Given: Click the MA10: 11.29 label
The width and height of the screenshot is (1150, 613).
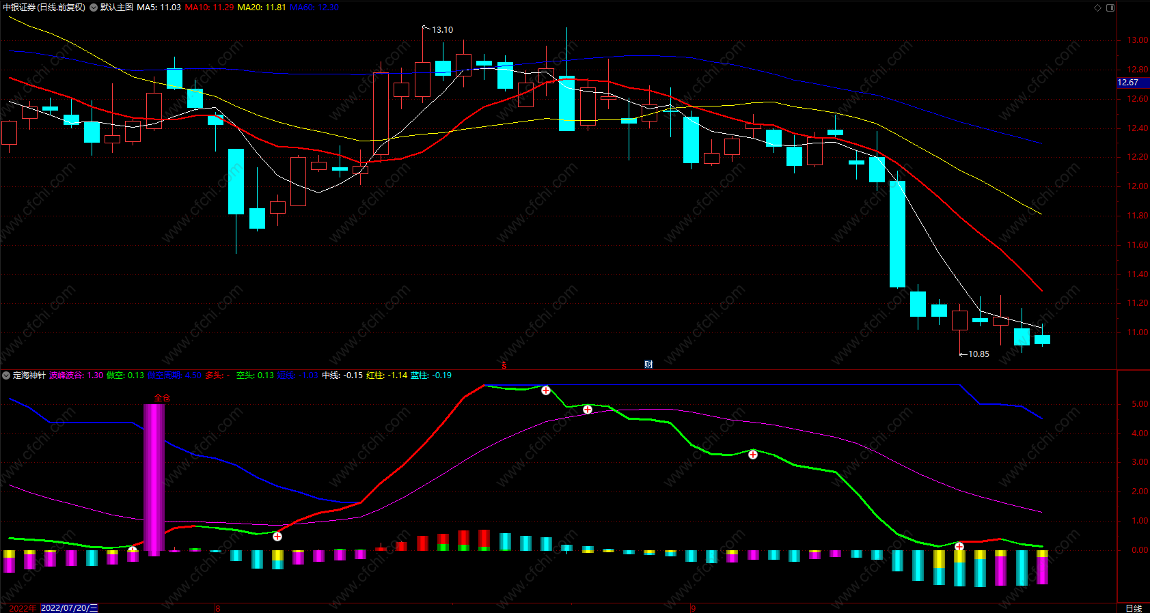Looking at the screenshot, I should click(209, 8).
